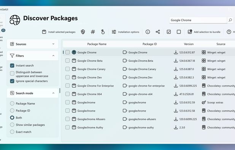This screenshot has width=235, height=150.
Task: Check Google Chrome For Enterprise checkbox
Action: [67, 86]
